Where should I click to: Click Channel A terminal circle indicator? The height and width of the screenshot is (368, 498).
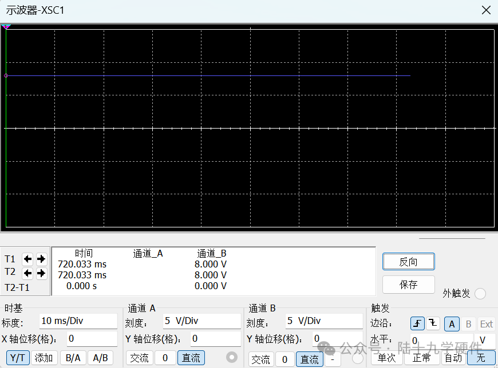[x=232, y=357]
